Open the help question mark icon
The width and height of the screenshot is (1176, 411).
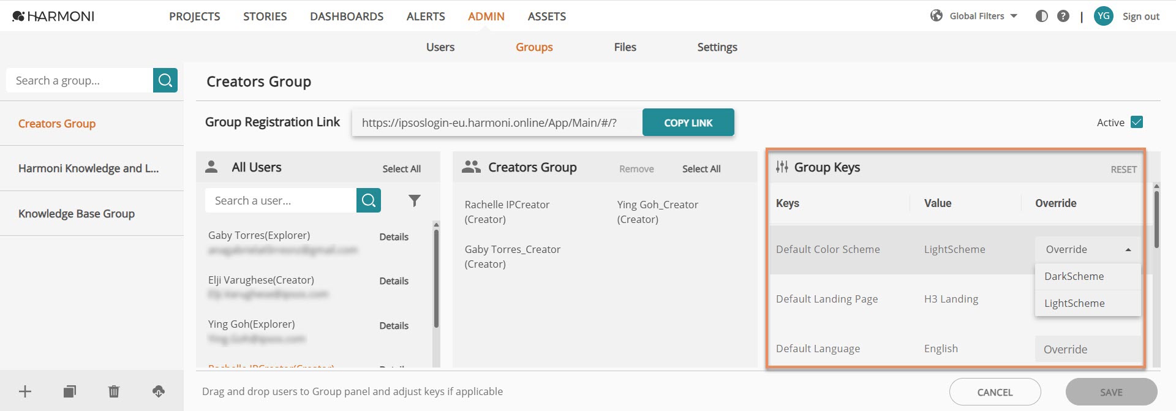tap(1063, 16)
